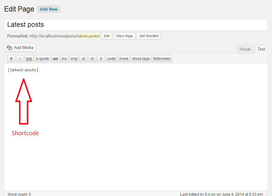Open the fullscreen editor mode
This screenshot has width=272, height=196.
pos(162,59)
